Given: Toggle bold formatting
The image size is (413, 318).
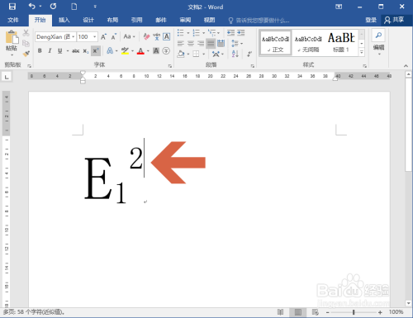Looking at the screenshot, I should (40, 51).
